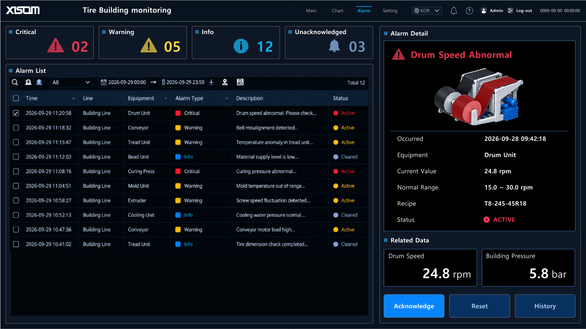The width and height of the screenshot is (586, 329).
Task: Click the white siren alarm filter icon
Action: (28, 82)
